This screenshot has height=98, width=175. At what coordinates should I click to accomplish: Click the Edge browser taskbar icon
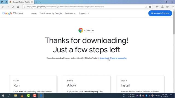41,96
